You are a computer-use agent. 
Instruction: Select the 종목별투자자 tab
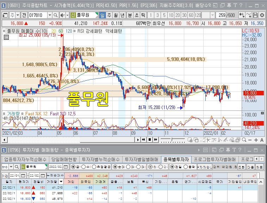click(x=176, y=159)
